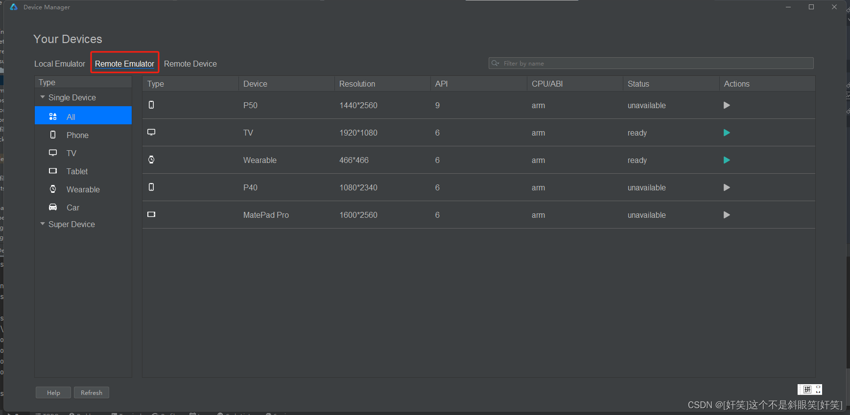
Task: Open Help for Device Manager
Action: 53,392
